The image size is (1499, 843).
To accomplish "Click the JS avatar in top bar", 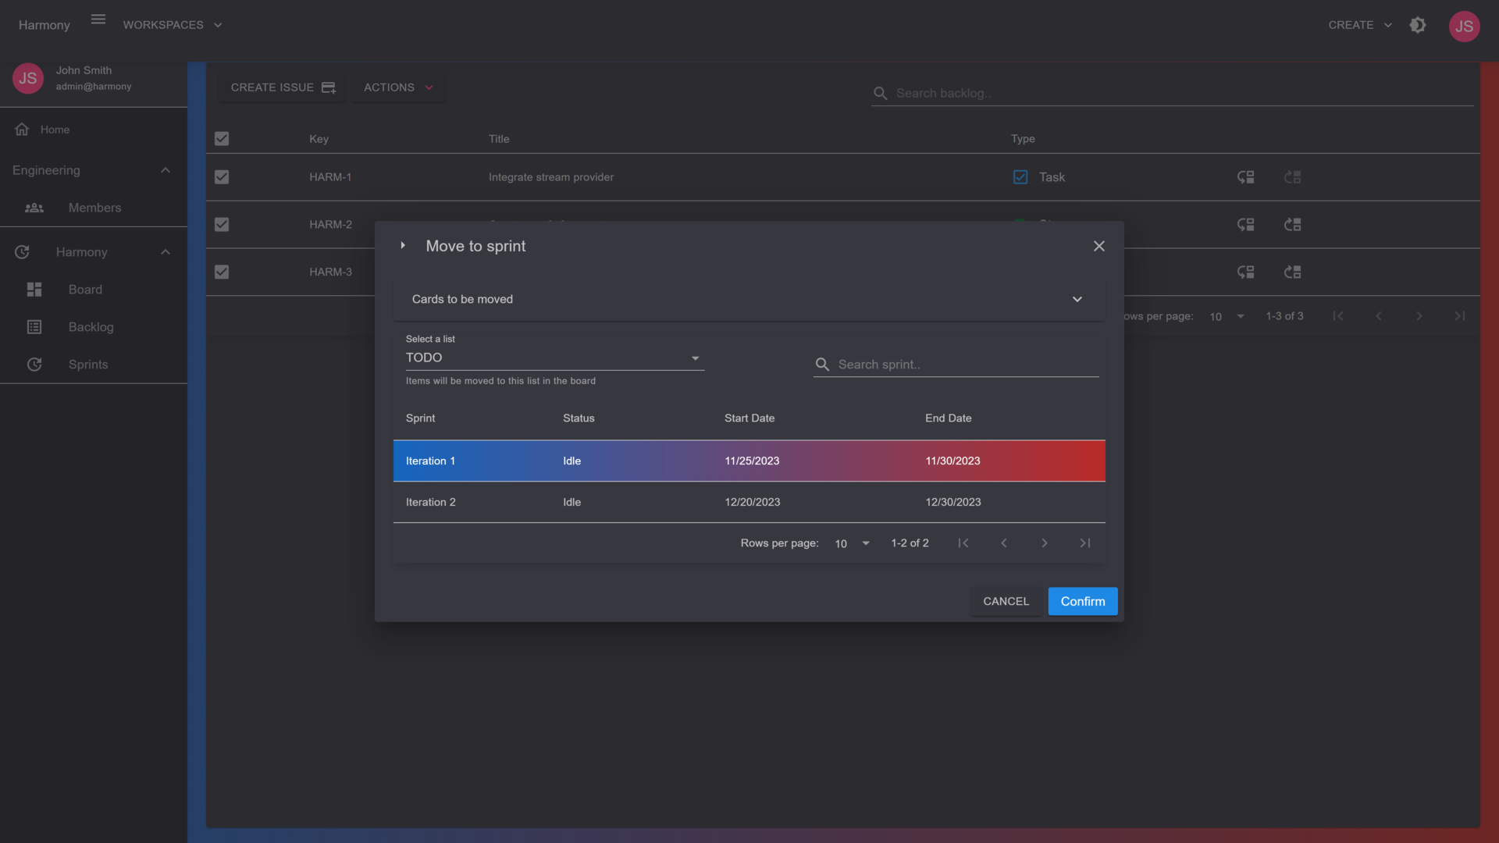I will click(x=1464, y=27).
